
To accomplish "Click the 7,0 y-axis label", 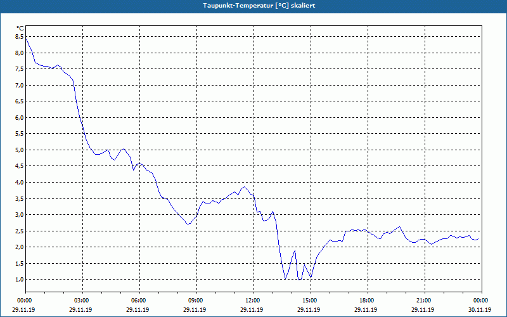I will (20, 86).
